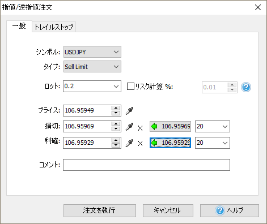Open the シンボル USDJPY dropdown

[92, 52]
